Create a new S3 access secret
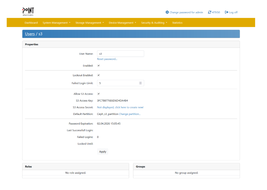This screenshot has height=190, width=267. 120,107
